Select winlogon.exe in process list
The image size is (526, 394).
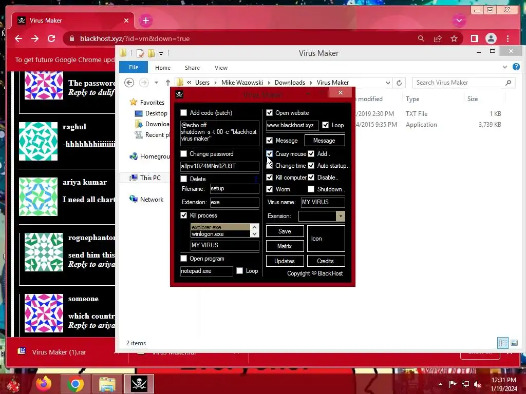click(x=220, y=234)
